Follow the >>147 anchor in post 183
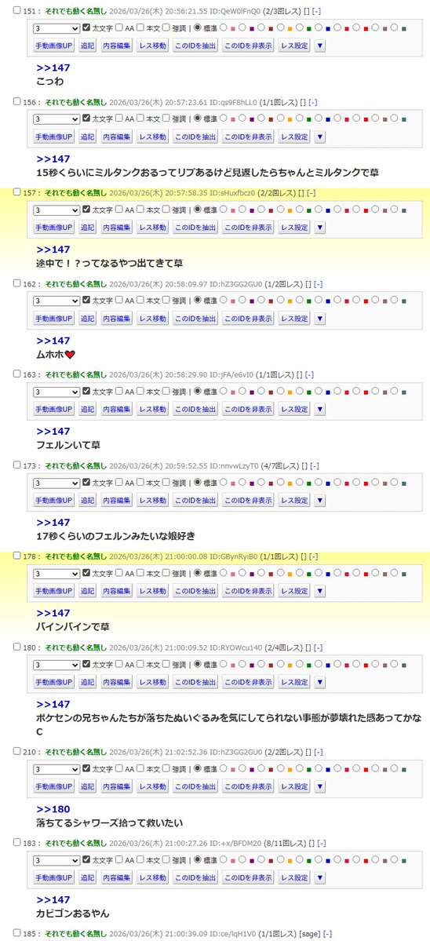Screen dimensions: 430x941 click(53, 899)
